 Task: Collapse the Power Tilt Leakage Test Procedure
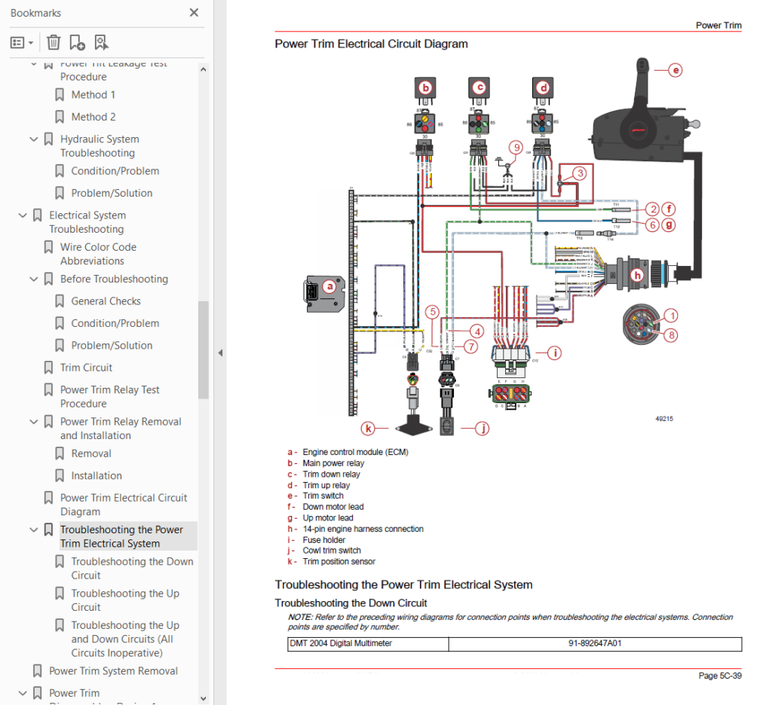click(33, 64)
